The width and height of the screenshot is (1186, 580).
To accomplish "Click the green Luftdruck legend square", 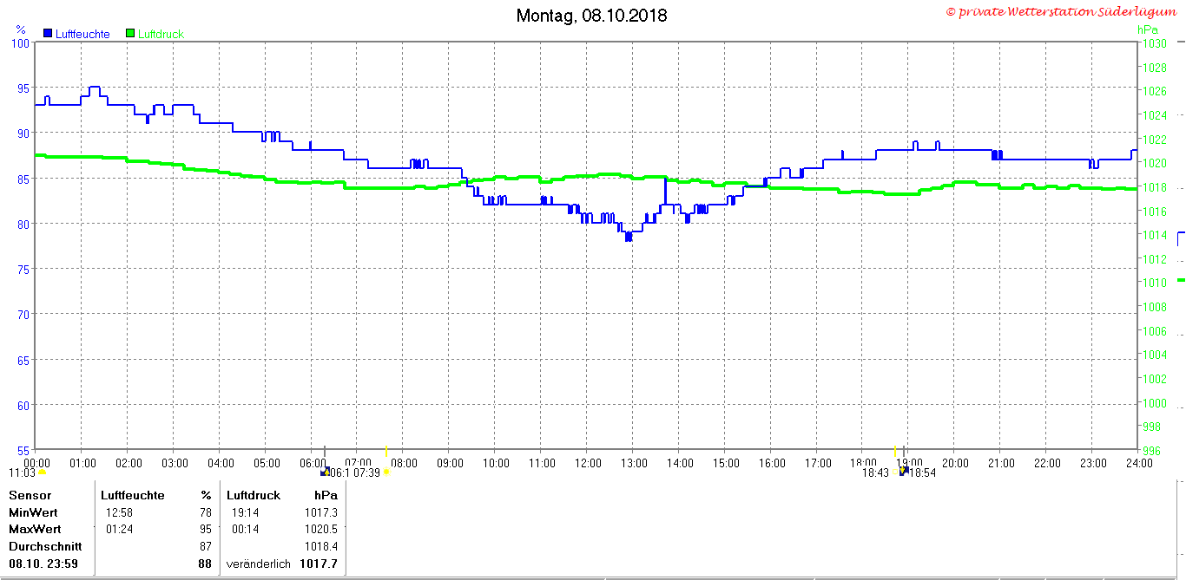I will pos(130,33).
